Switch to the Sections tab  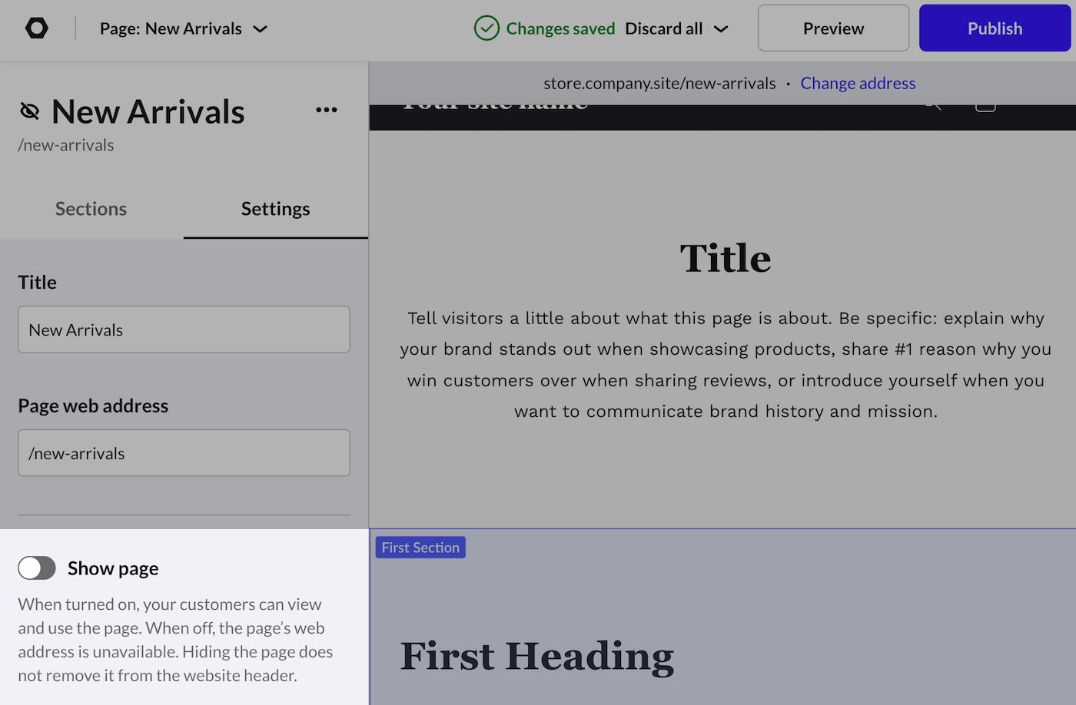pos(91,208)
